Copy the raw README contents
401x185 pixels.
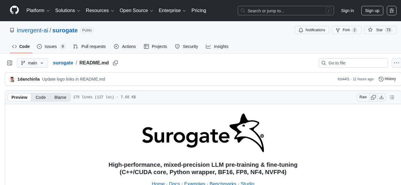tap(373, 97)
